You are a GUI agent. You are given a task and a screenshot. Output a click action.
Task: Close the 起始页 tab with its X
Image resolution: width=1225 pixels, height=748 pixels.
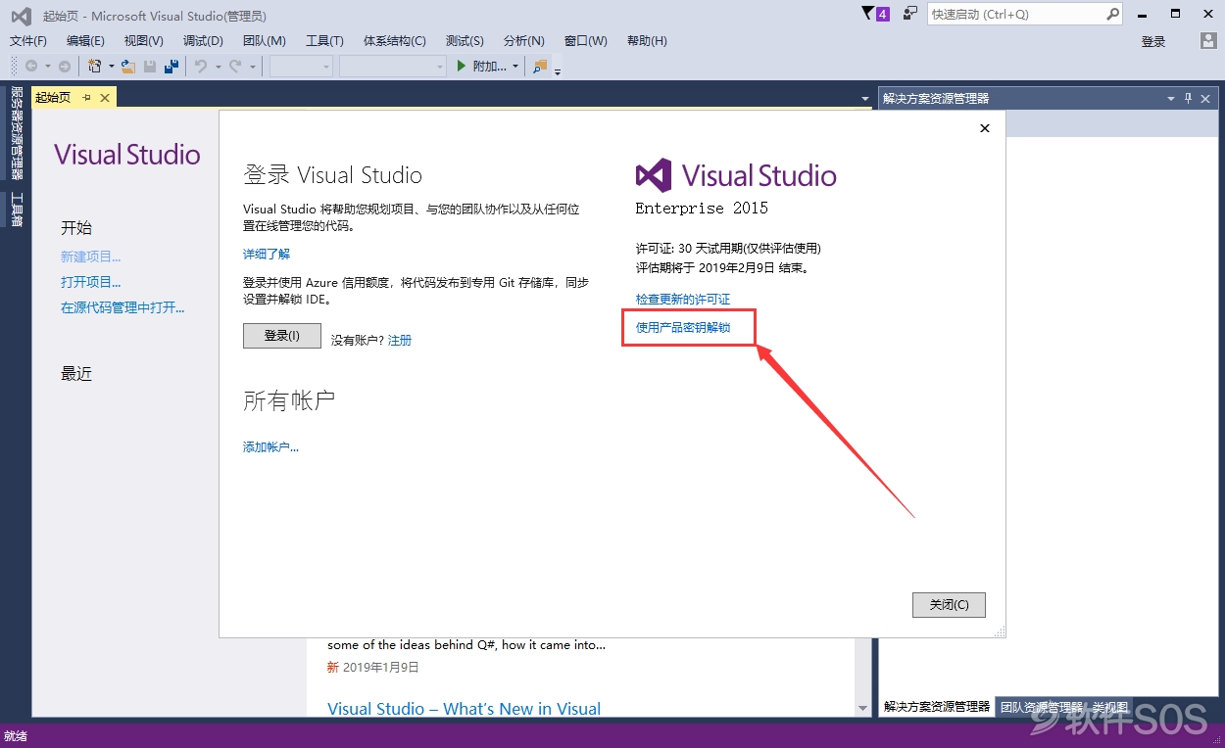pos(104,97)
